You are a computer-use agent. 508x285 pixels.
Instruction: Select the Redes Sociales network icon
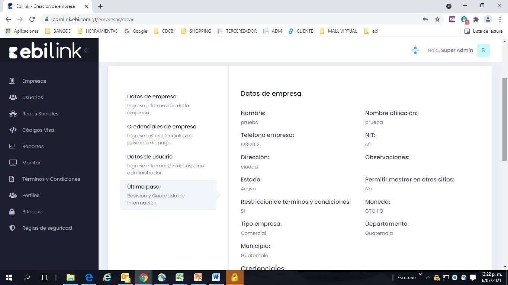pos(13,114)
